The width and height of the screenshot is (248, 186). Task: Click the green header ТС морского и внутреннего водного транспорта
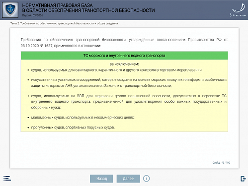coord(124,56)
